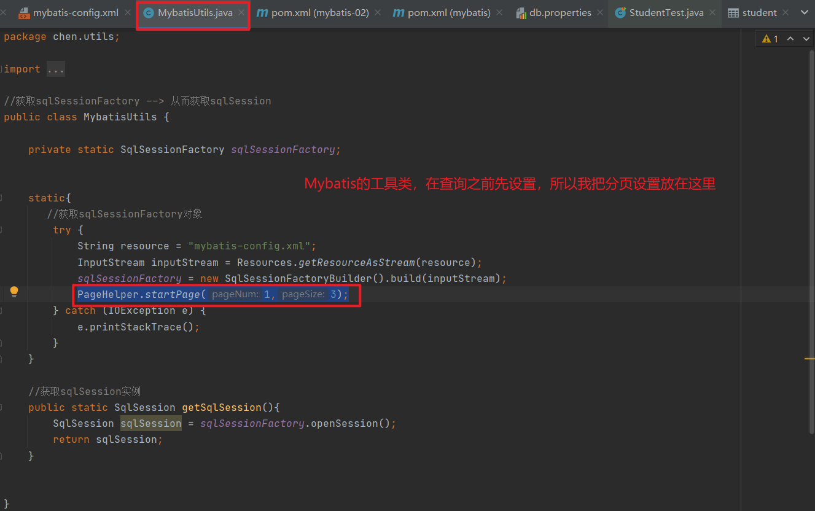815x511 pixels.
Task: Click the MybatisUtils.java class icon
Action: tap(148, 13)
